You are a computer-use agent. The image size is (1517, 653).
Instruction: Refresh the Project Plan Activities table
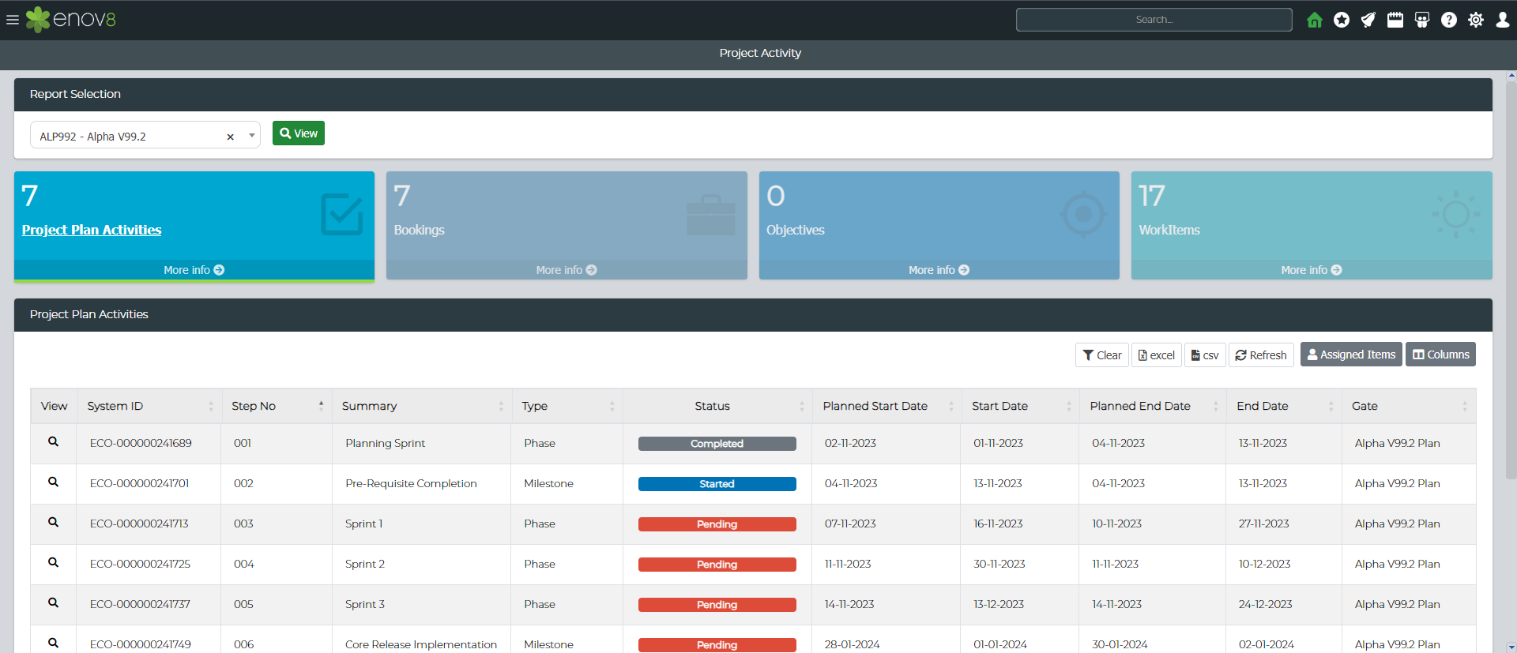[x=1261, y=355]
